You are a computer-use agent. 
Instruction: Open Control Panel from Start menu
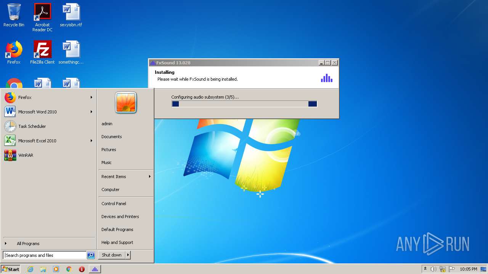(x=114, y=204)
